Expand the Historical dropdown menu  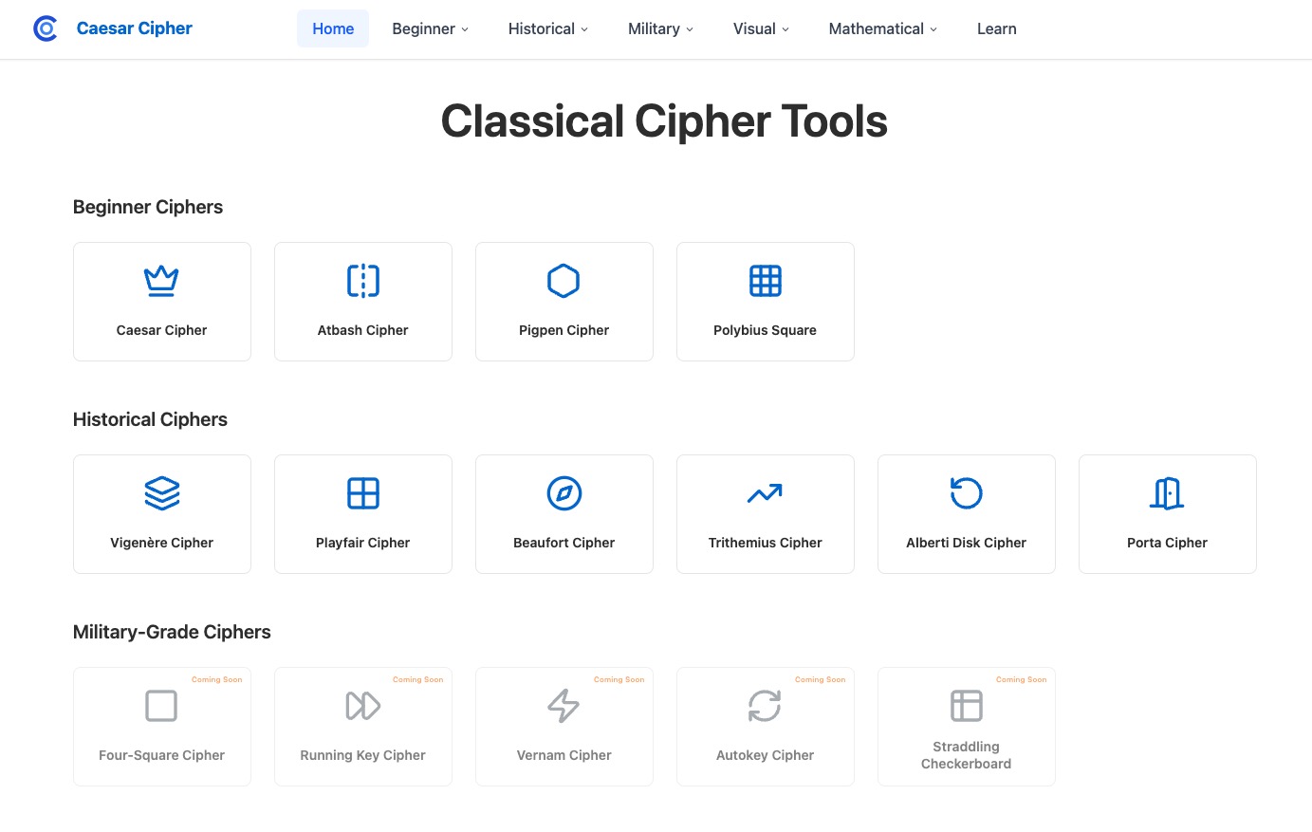click(547, 28)
